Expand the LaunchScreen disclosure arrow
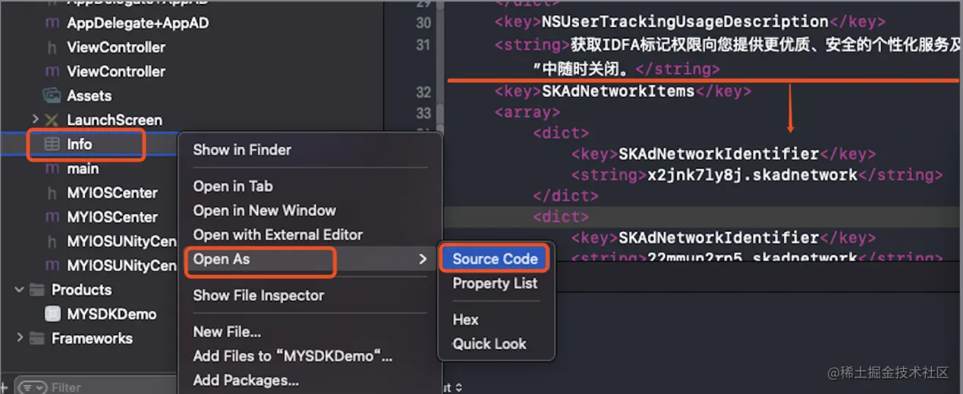963x394 pixels. [x=35, y=120]
